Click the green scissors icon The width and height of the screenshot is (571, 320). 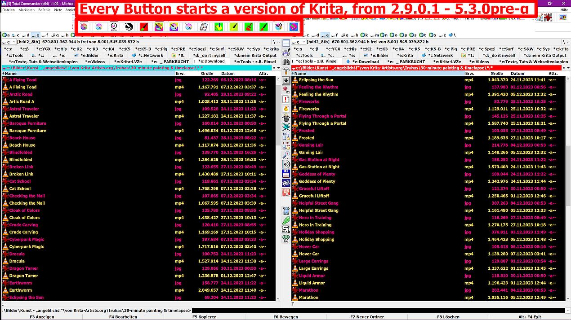pos(286,239)
